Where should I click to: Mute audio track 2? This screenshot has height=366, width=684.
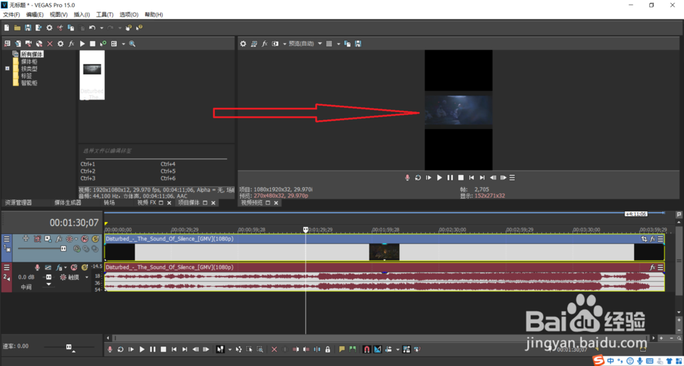(x=74, y=268)
